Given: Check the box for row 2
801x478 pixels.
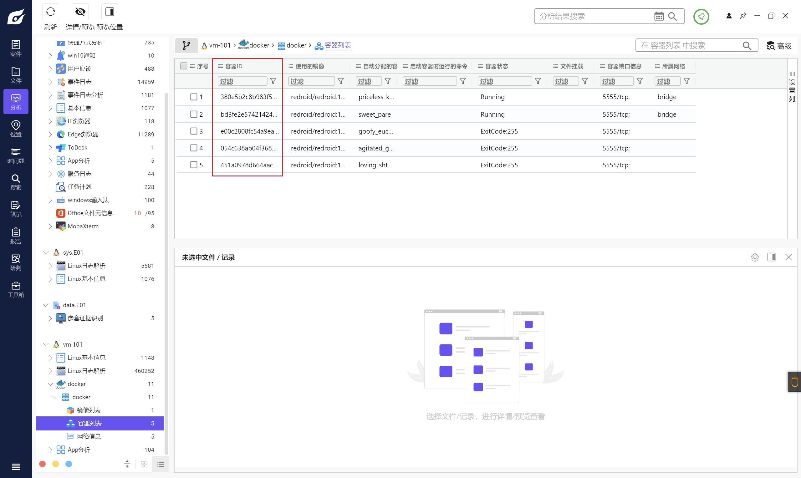Looking at the screenshot, I should click(x=194, y=114).
